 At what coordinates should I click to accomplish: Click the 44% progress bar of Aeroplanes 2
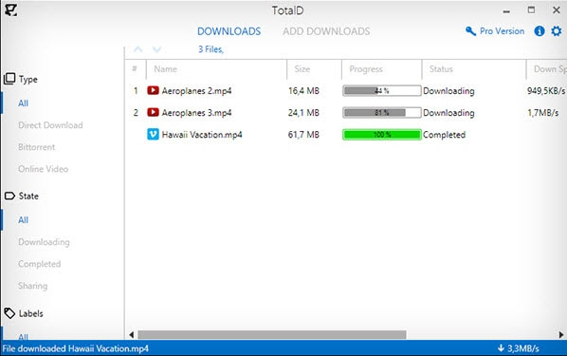click(x=382, y=90)
